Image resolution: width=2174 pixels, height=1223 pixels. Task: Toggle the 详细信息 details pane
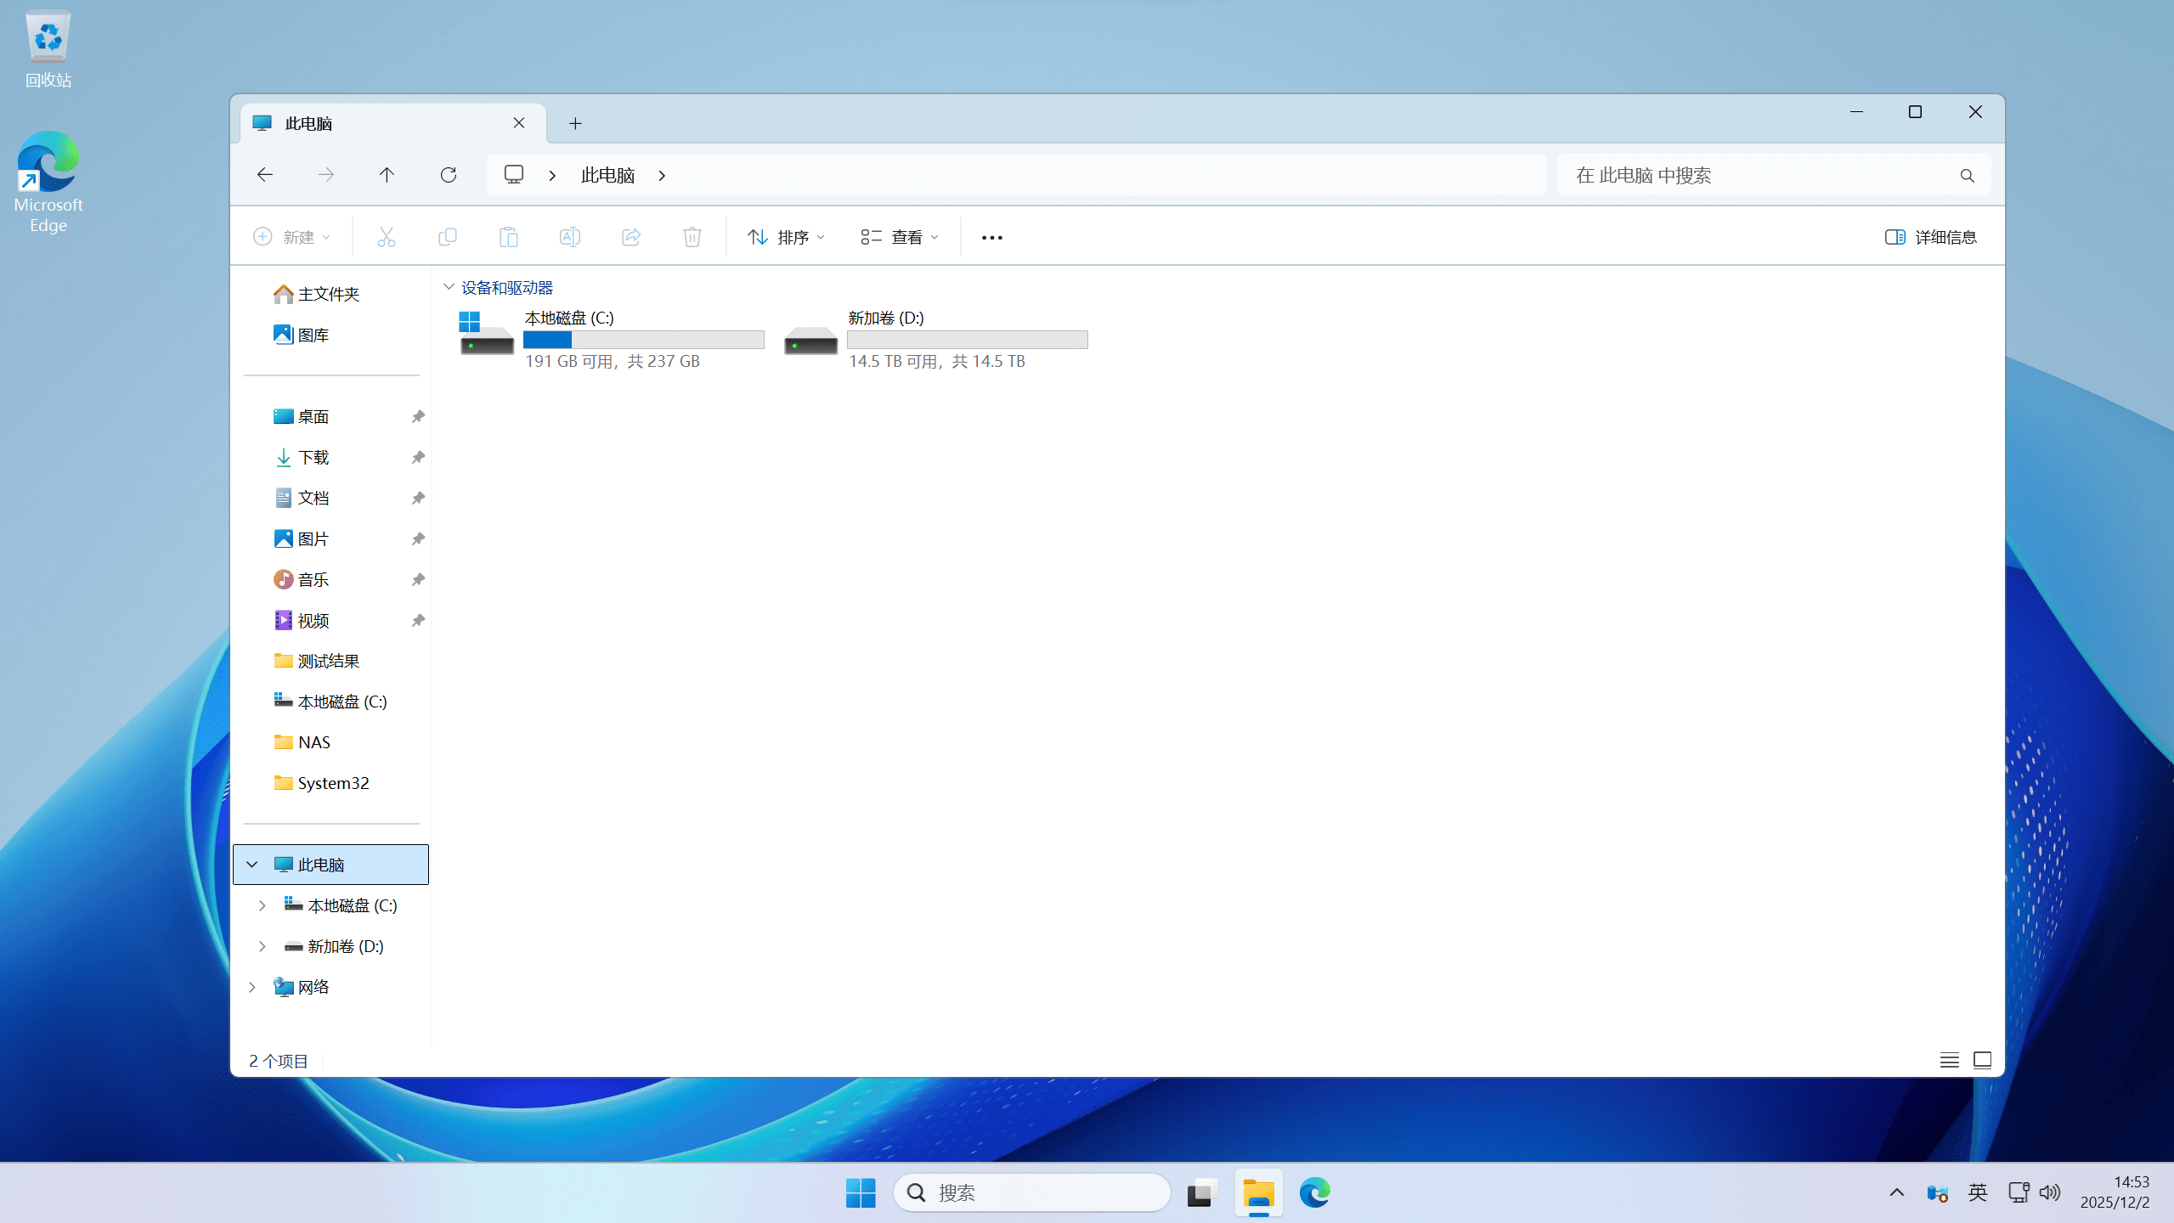1931,237
